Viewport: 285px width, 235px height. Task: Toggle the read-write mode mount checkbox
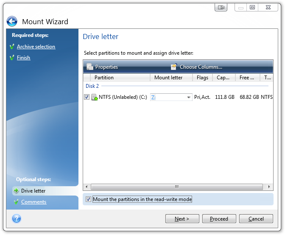88,199
